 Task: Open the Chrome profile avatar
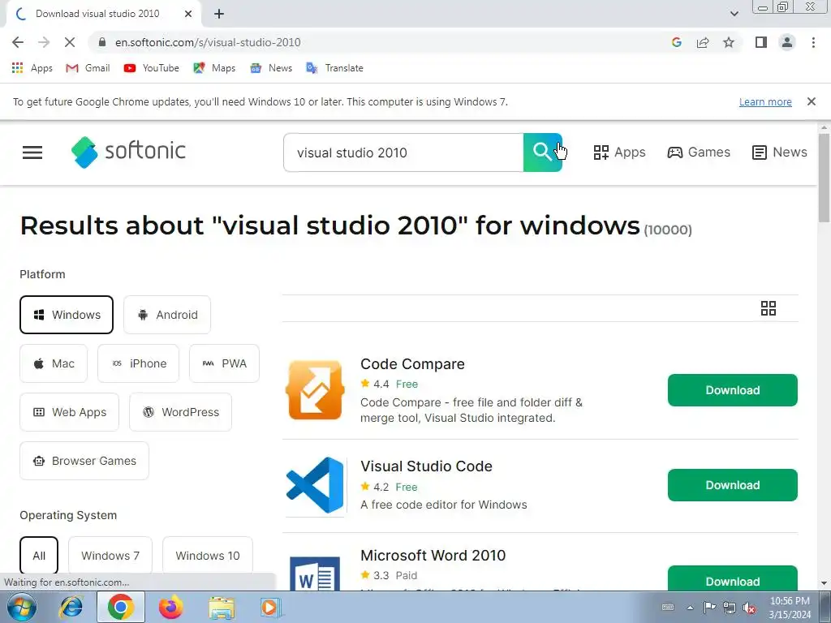pyautogui.click(x=787, y=42)
